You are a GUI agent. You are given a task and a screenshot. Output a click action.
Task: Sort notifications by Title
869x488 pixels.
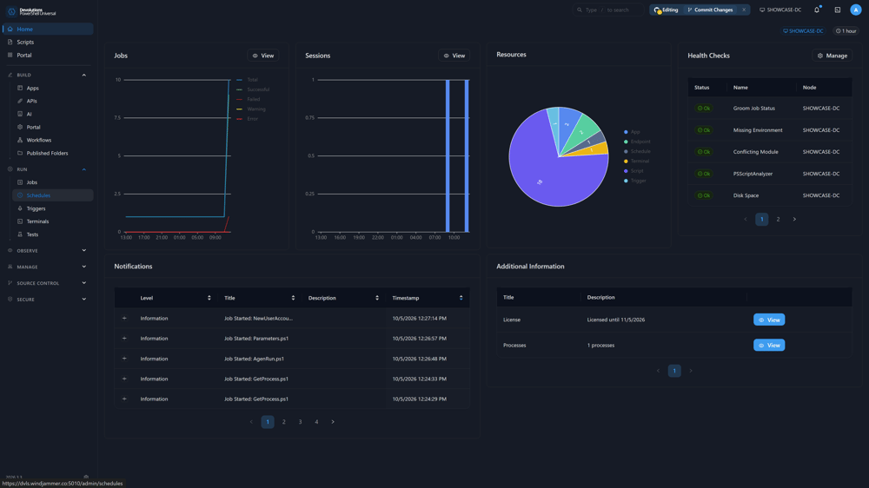point(293,298)
